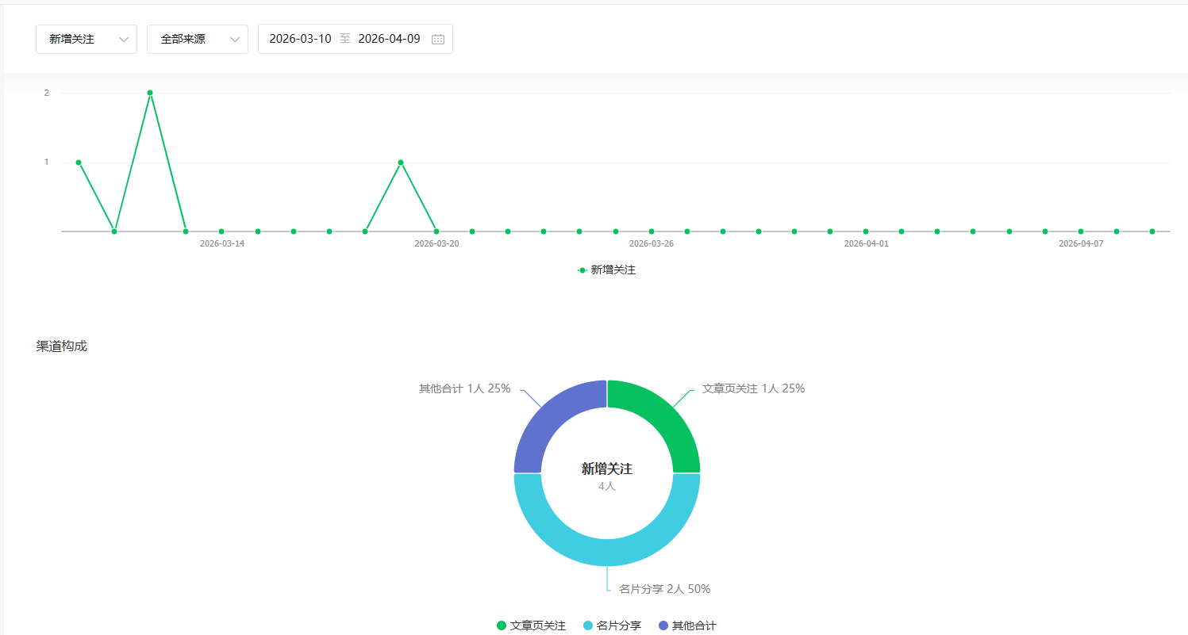This screenshot has height=635, width=1188.
Task: Expand the 新增关注 metric dropdown
Action: point(86,39)
